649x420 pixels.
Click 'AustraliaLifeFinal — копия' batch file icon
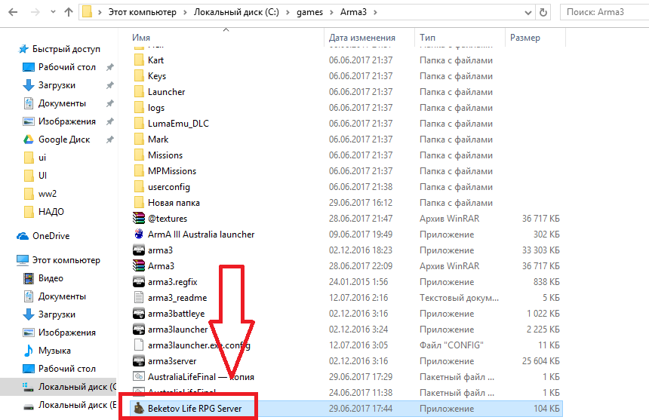pos(139,376)
